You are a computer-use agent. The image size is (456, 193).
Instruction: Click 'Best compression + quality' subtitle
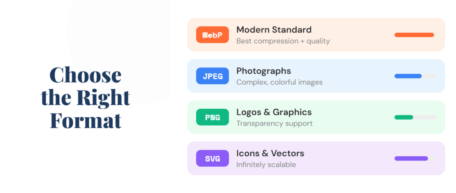[283, 41]
